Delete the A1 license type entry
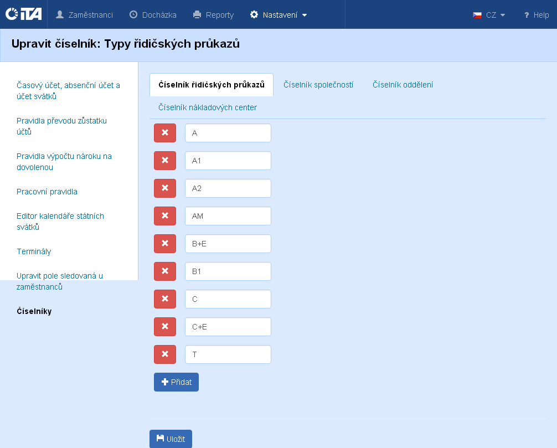Viewport: 557px width, 448px height. pos(164,161)
